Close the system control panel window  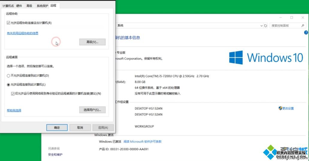(x=303, y=18)
